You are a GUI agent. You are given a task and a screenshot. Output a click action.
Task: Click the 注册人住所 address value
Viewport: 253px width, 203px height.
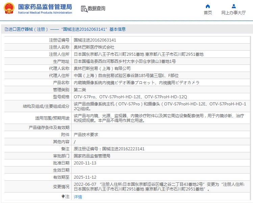pyautogui.click(x=138, y=54)
